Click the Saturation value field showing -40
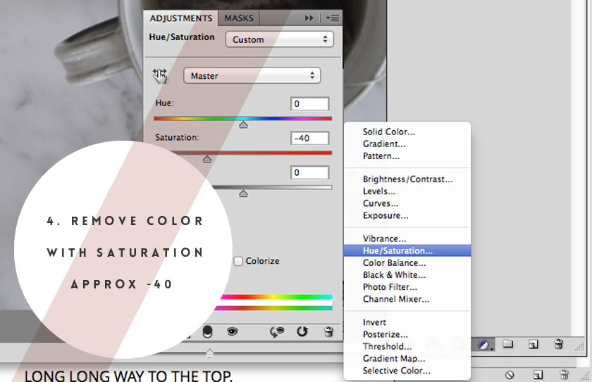 309,138
